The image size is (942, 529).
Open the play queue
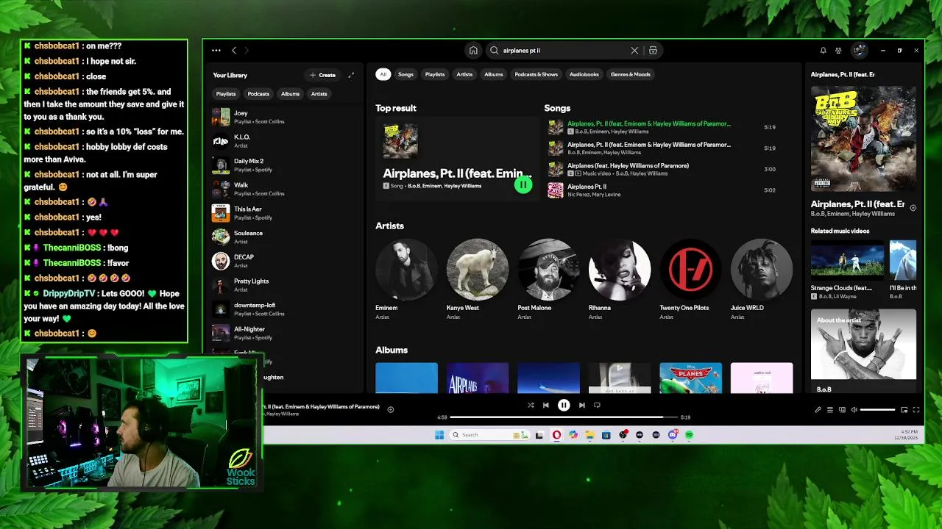(x=830, y=410)
